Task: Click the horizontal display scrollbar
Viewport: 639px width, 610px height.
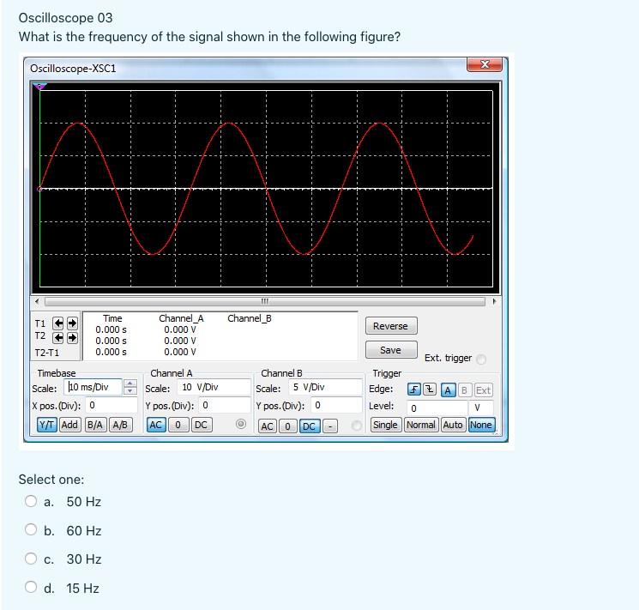Action: pyautogui.click(x=265, y=302)
